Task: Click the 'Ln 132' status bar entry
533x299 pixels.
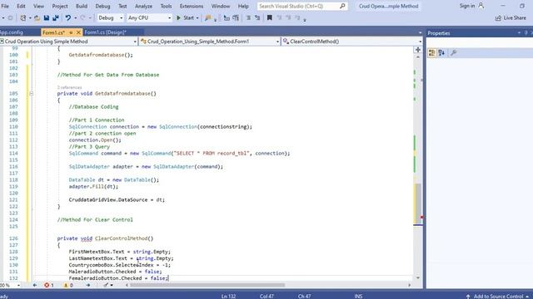Action: (x=228, y=296)
